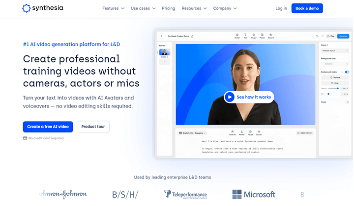Image resolution: width=354 pixels, height=206 pixels.
Task: Play the See how it works video
Action: (249, 97)
